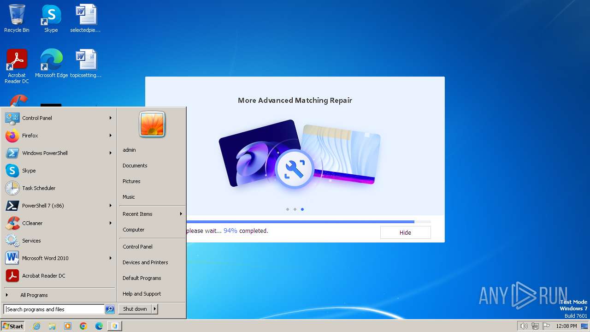Open File Explorer from the taskbar
This screenshot has height=332, width=590.
pyautogui.click(x=52, y=326)
